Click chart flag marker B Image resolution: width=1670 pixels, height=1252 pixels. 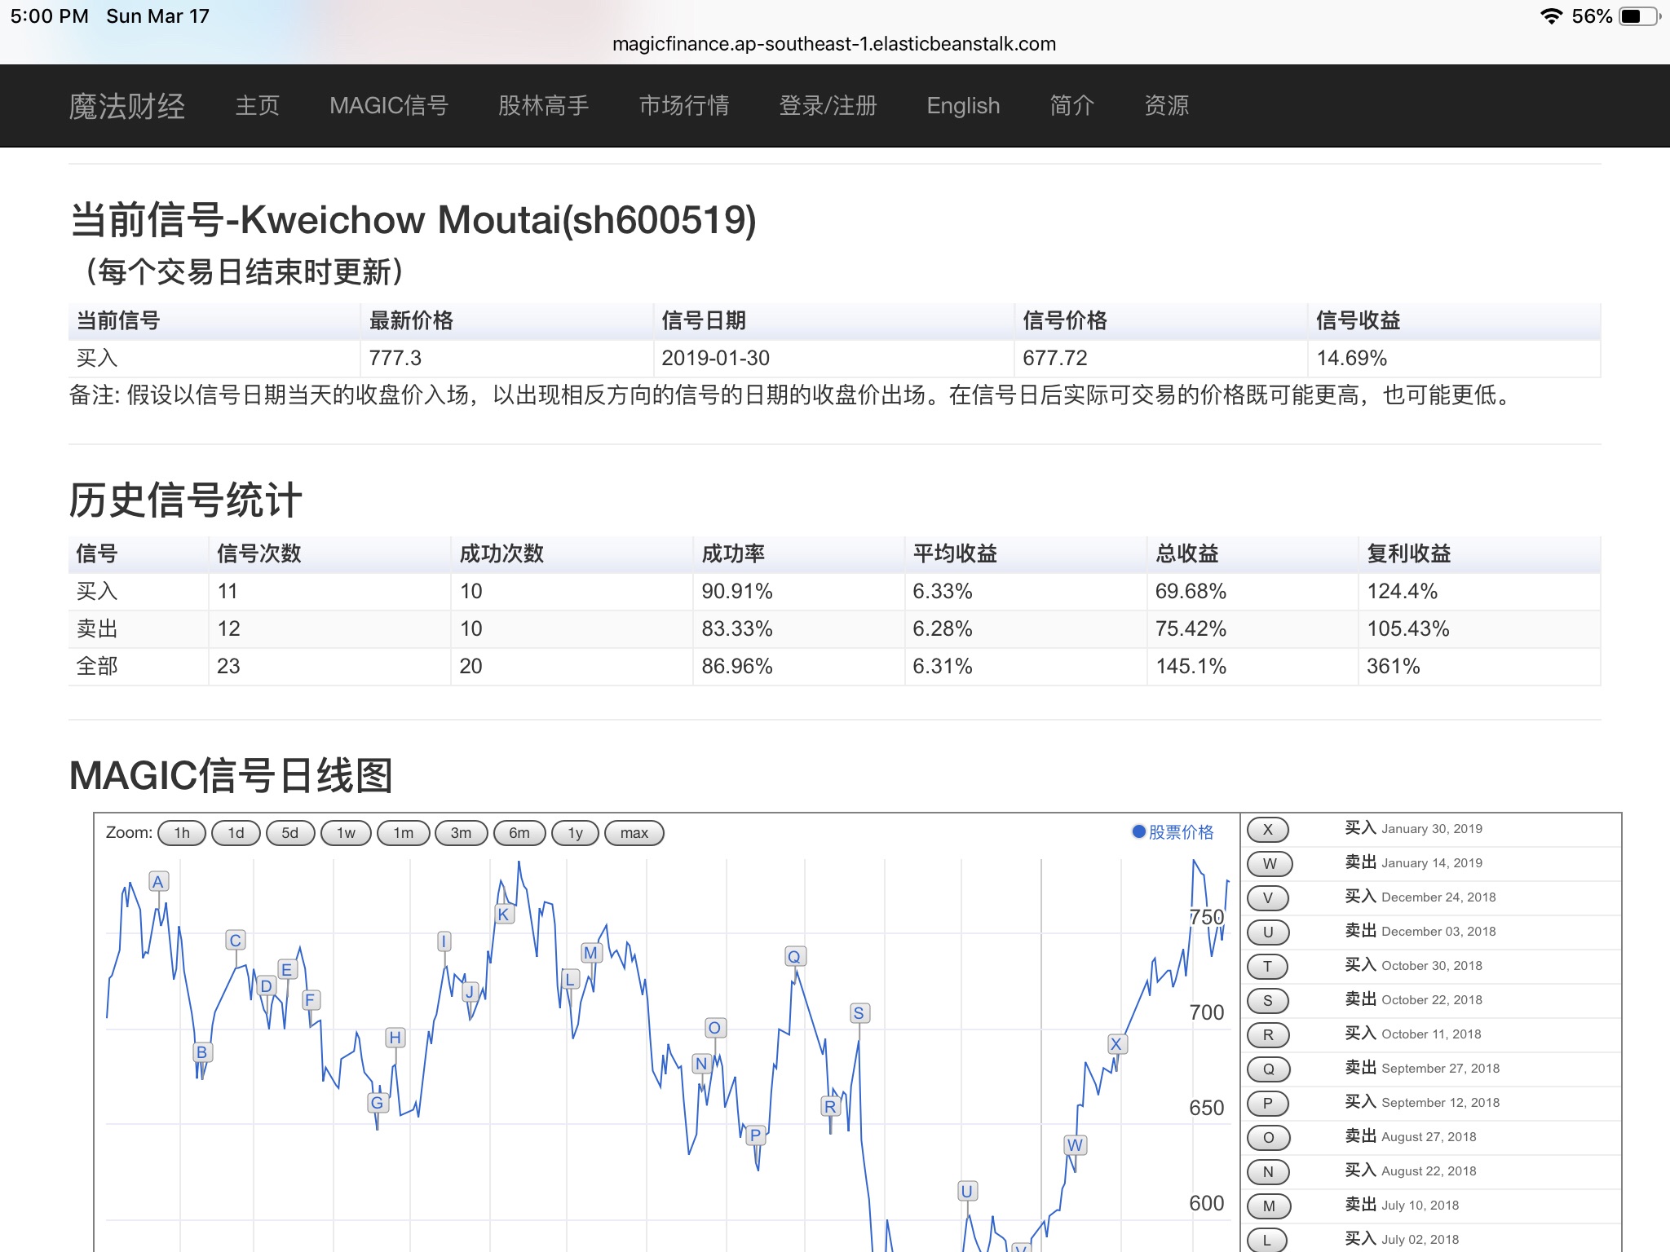click(201, 1052)
